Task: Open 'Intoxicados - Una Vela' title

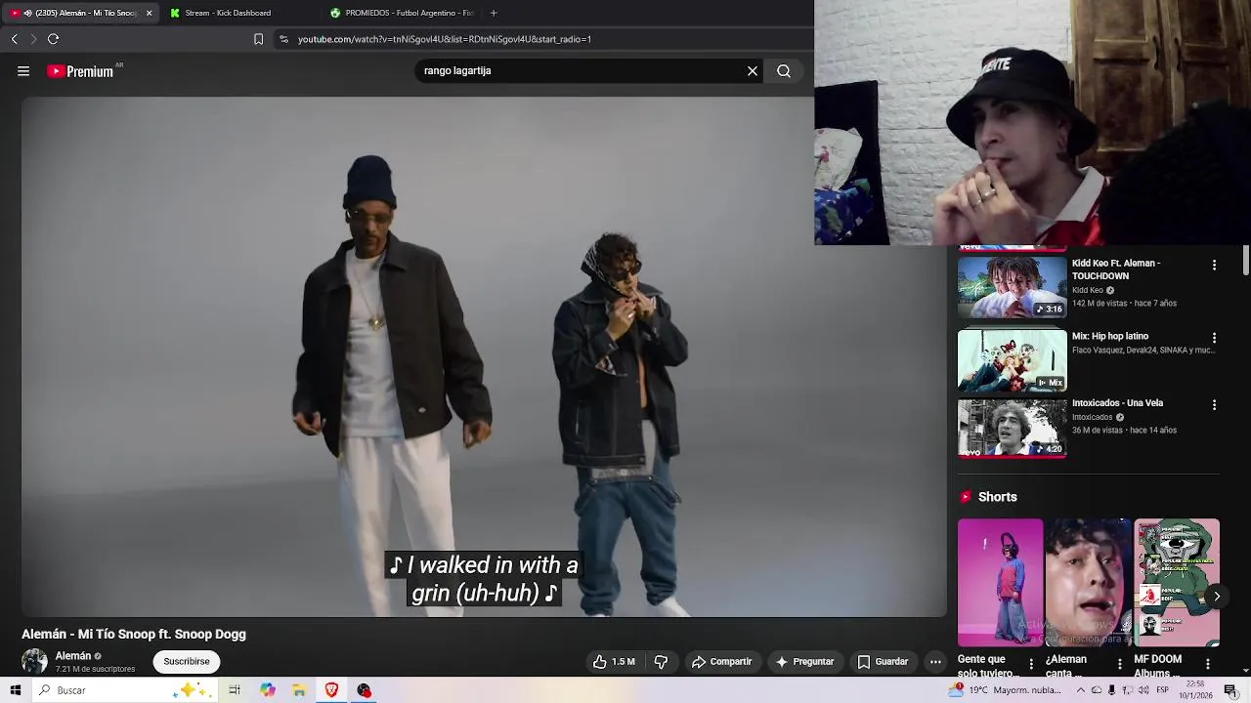Action: 1117,403
